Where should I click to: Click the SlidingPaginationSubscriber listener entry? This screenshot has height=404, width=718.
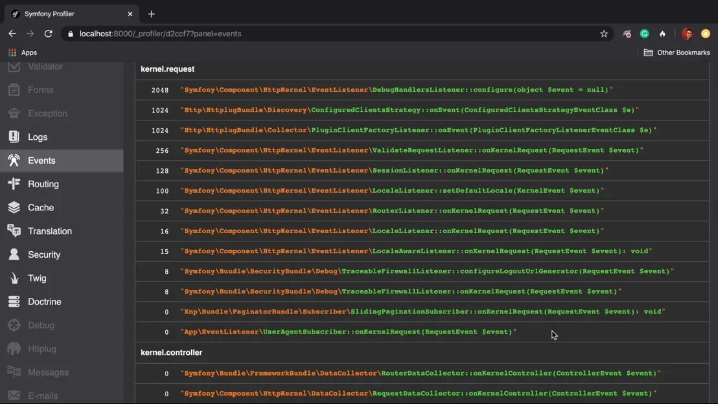[423, 311]
